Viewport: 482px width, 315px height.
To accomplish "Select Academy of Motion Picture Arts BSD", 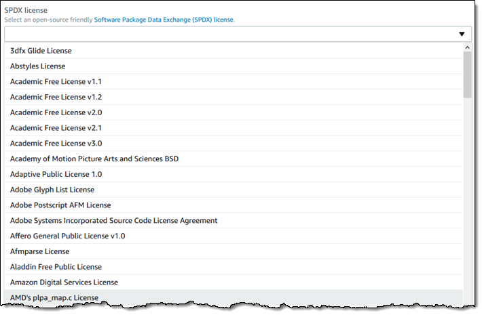I will click(x=94, y=159).
